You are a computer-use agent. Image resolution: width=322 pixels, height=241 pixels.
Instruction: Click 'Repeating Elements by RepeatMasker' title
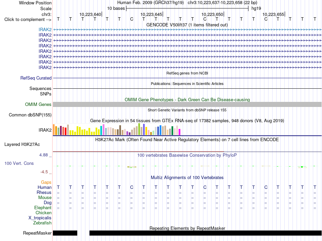coord(187,228)
